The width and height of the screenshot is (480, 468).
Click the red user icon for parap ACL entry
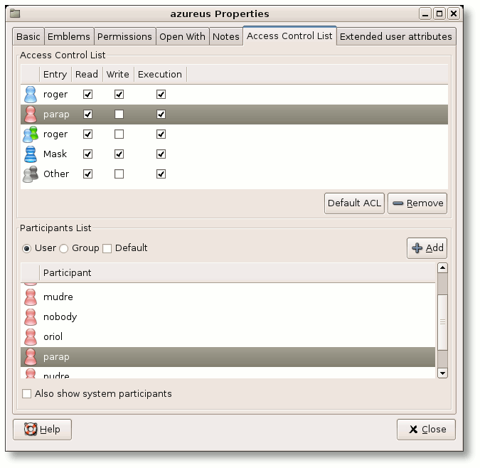(31, 115)
